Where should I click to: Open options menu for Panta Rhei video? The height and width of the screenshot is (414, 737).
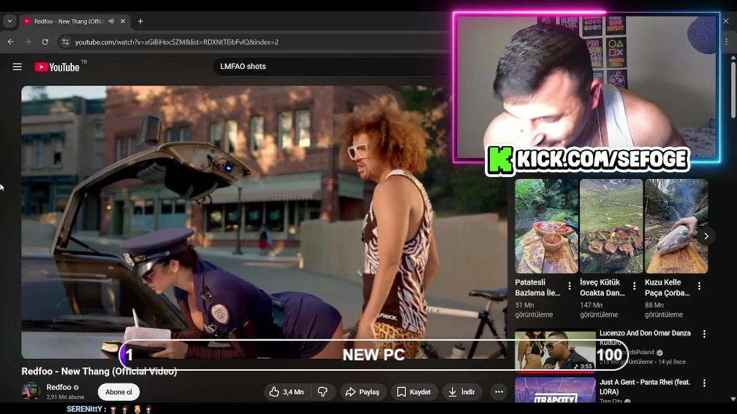[x=704, y=382]
